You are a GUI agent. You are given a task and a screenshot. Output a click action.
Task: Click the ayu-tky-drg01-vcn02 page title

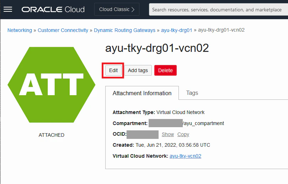pos(157,48)
